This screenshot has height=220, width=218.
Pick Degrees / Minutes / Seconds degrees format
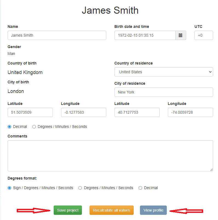click(x=80, y=188)
